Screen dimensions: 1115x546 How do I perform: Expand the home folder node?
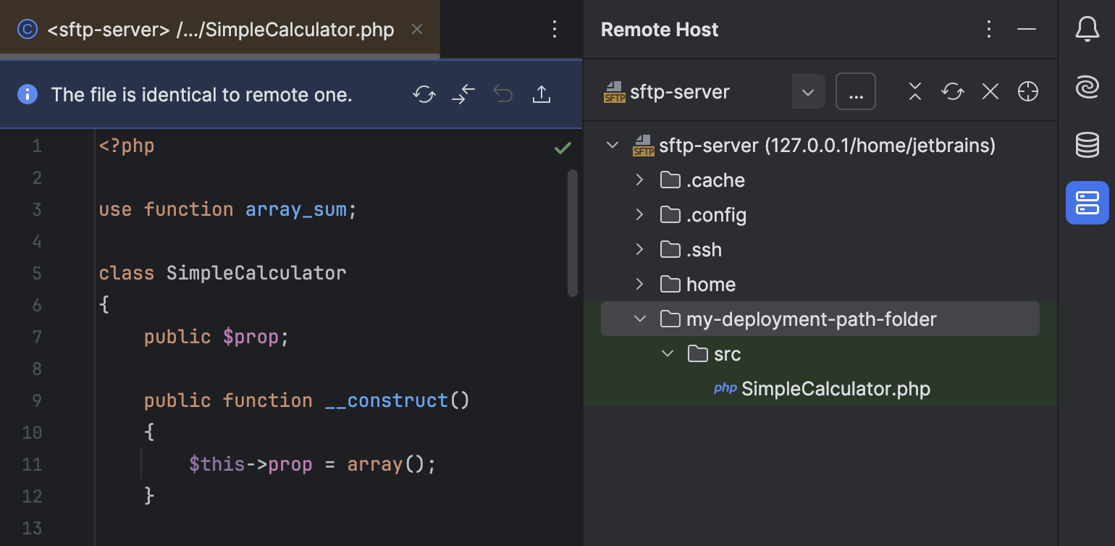point(639,284)
